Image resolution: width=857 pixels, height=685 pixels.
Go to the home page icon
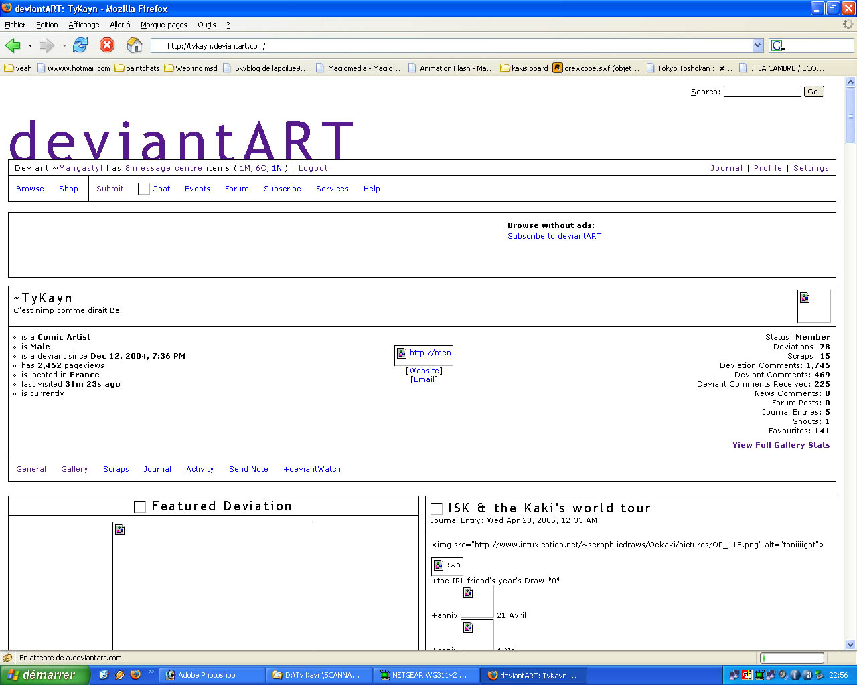tap(135, 45)
